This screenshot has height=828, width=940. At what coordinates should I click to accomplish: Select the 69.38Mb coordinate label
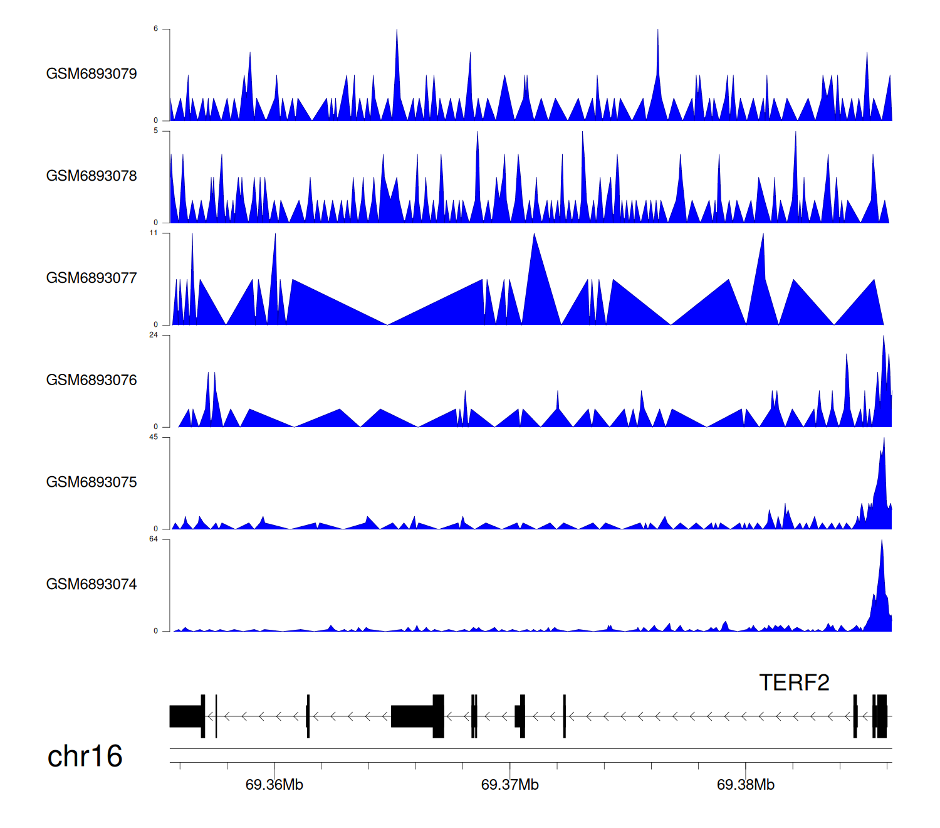[745, 785]
